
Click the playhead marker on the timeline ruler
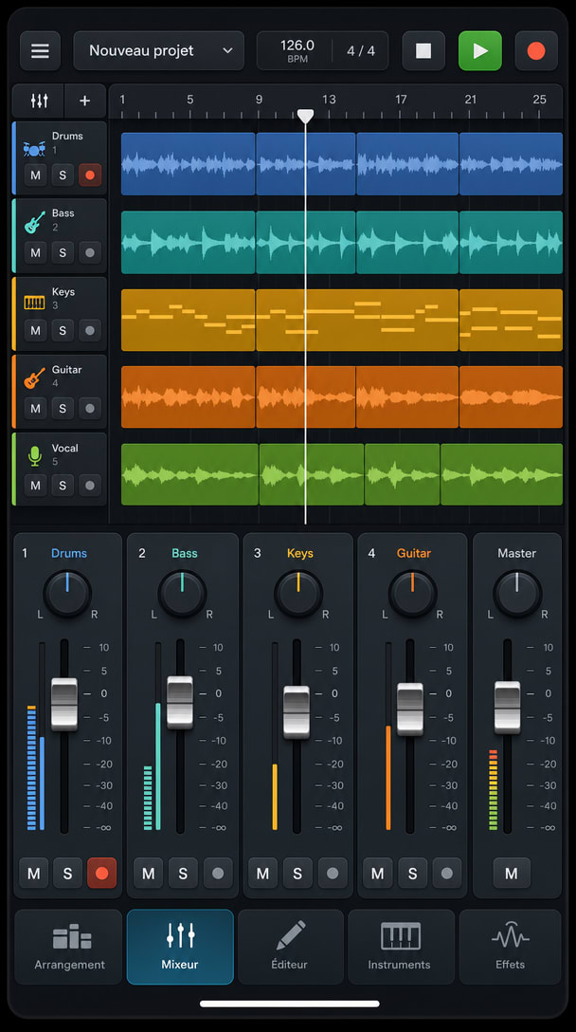point(305,116)
